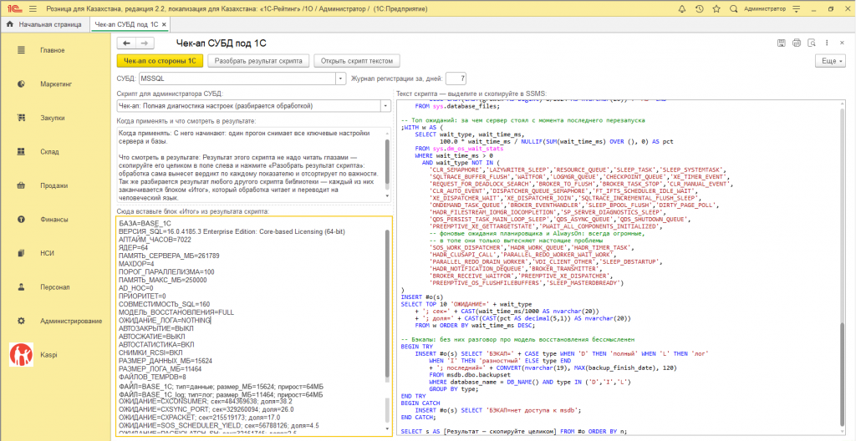Open the form's three-dot options icon

(827, 43)
